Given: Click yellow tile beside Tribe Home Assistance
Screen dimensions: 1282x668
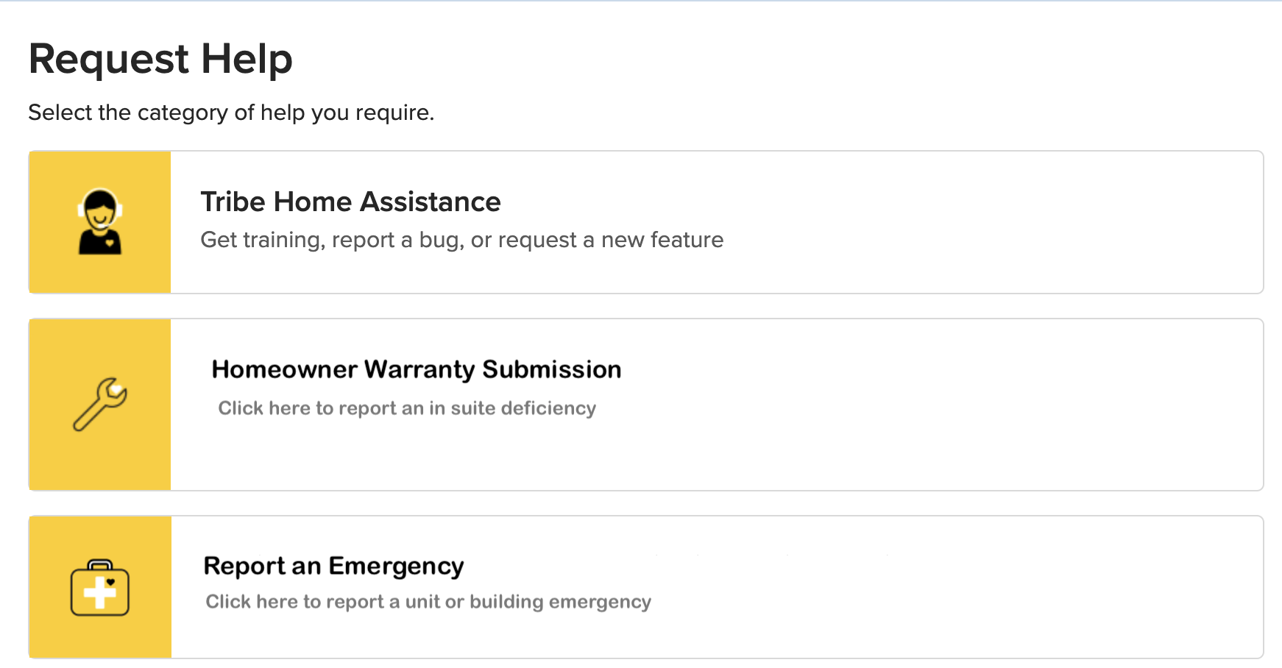Looking at the screenshot, I should coord(100,222).
